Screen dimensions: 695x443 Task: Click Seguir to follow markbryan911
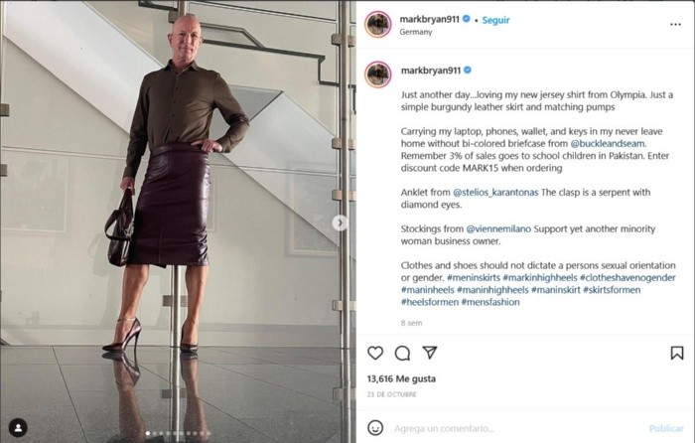(495, 20)
